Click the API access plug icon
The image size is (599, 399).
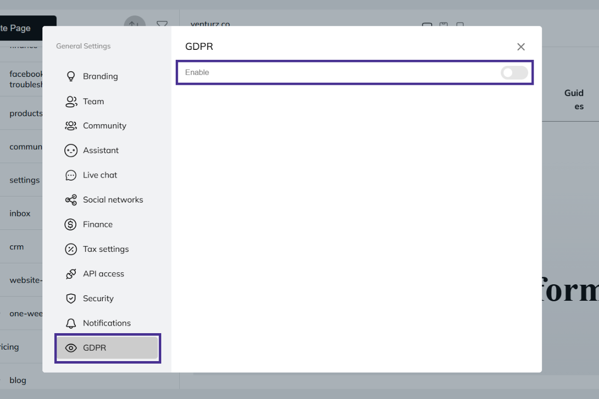click(71, 274)
